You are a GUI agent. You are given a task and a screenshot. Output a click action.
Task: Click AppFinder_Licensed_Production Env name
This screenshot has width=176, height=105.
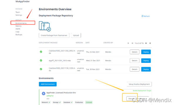tap(61, 93)
